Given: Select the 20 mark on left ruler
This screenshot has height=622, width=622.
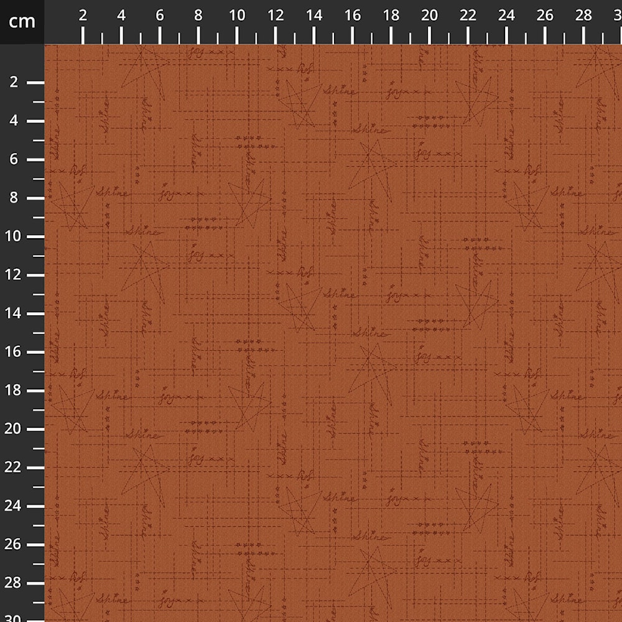Looking at the screenshot, I should pyautogui.click(x=15, y=429).
